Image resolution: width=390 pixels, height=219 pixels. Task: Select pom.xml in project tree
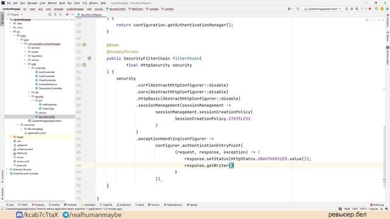(x=20, y=165)
